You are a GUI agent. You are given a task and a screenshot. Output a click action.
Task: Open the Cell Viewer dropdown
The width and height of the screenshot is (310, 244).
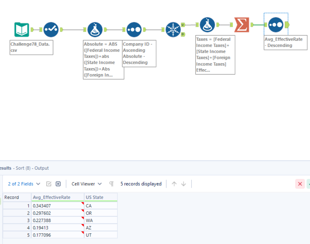click(87, 184)
